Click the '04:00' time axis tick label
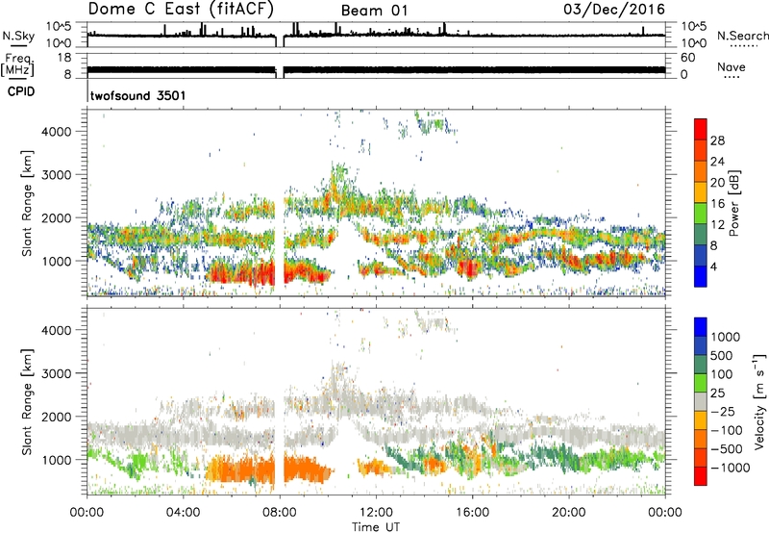 (x=183, y=513)
